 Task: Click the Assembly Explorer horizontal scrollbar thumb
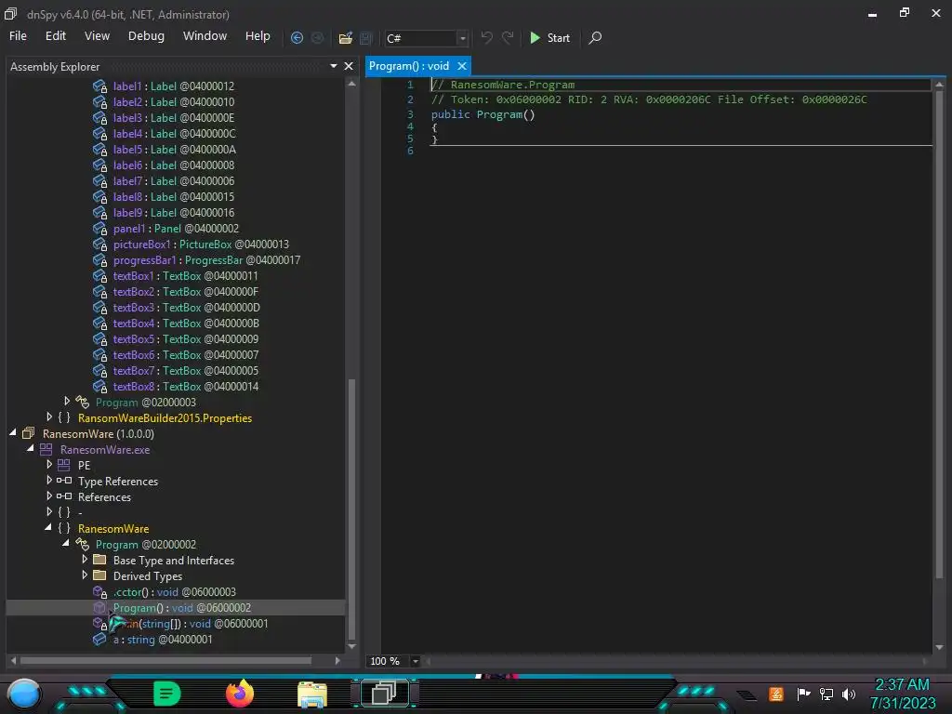coord(165,660)
